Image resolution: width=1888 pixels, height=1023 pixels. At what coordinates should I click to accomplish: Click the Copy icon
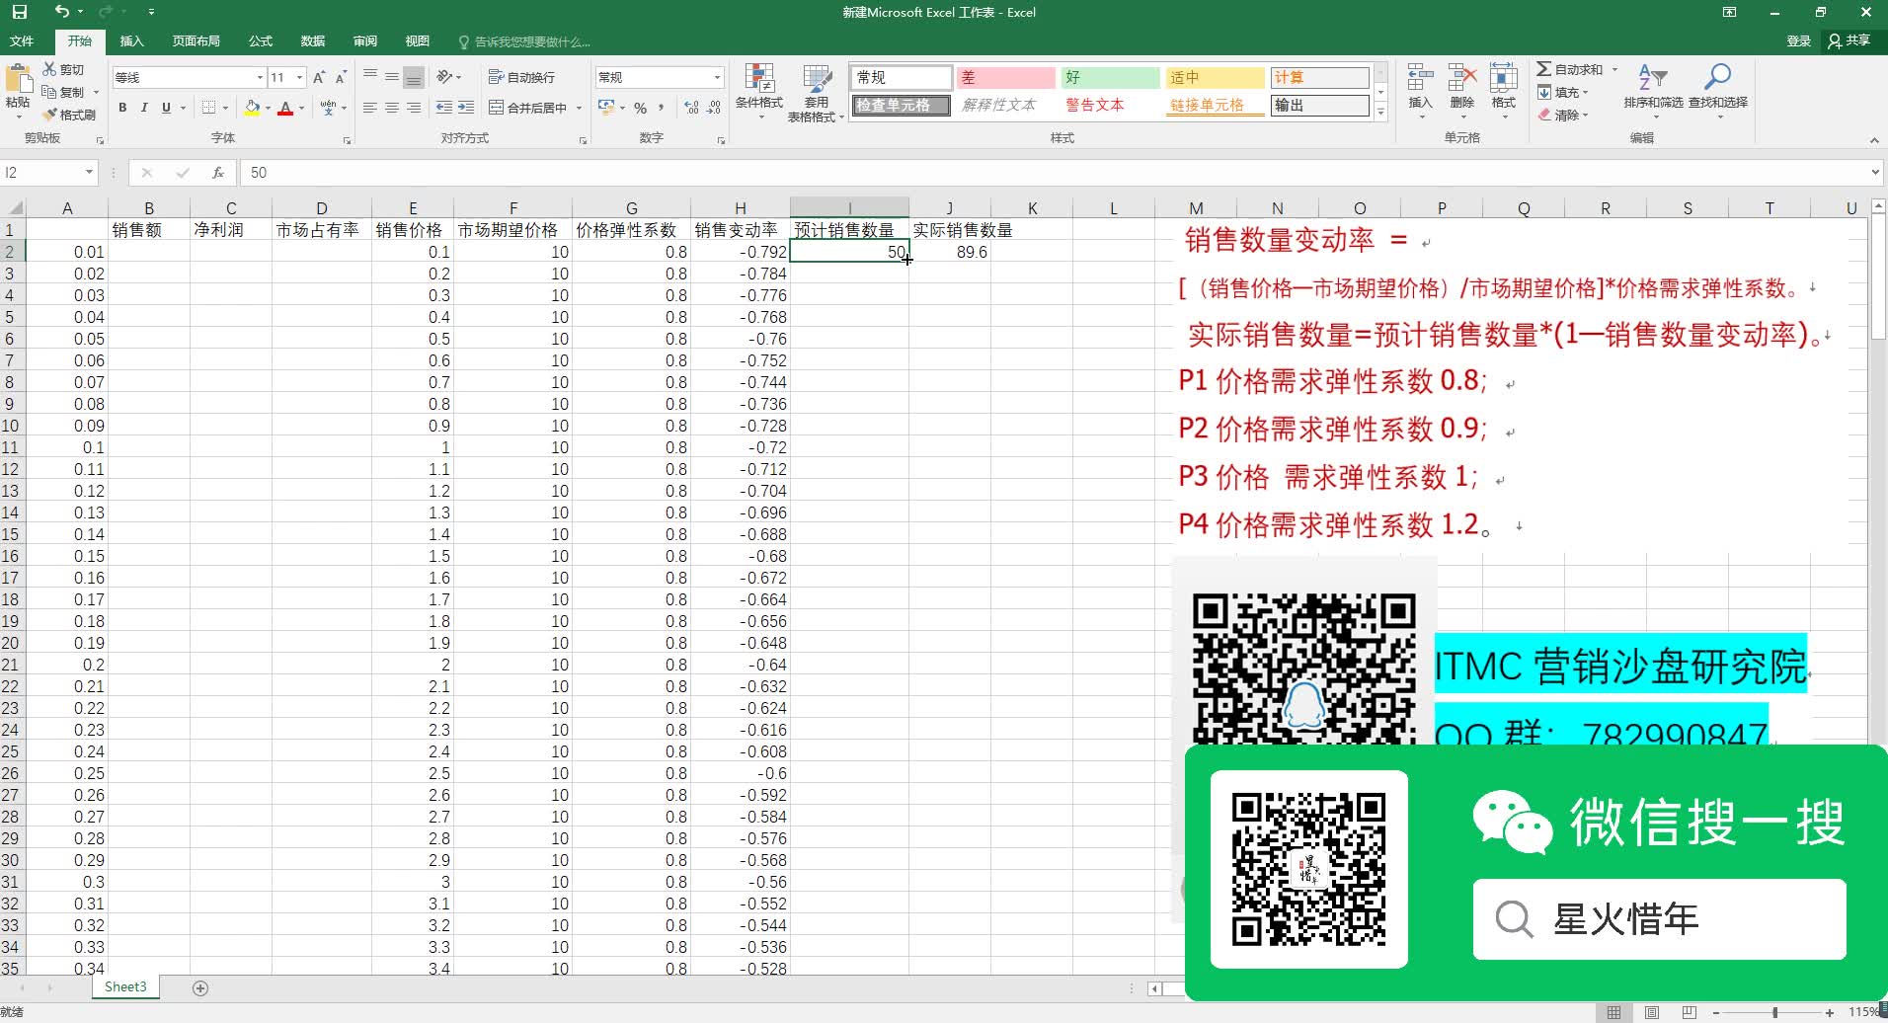pyautogui.click(x=49, y=92)
